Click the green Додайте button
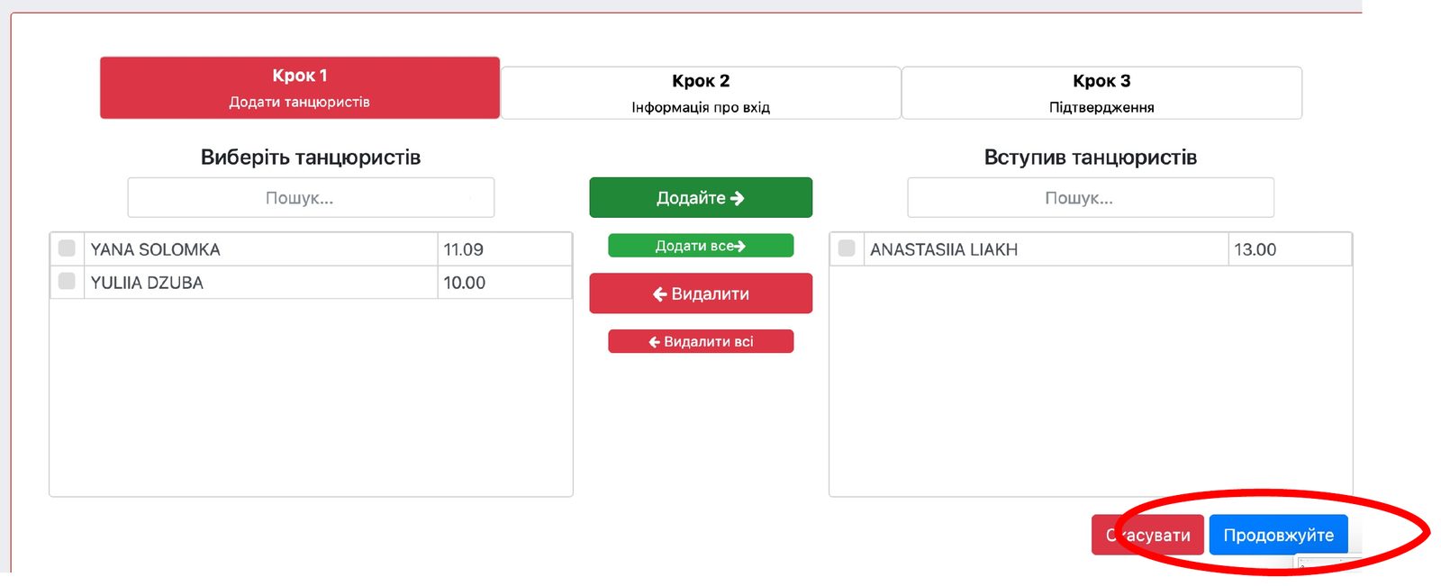 coord(701,198)
